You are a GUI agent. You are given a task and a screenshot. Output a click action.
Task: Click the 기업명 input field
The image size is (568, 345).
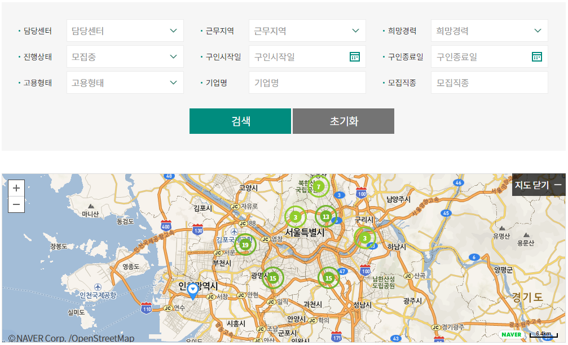pos(307,82)
